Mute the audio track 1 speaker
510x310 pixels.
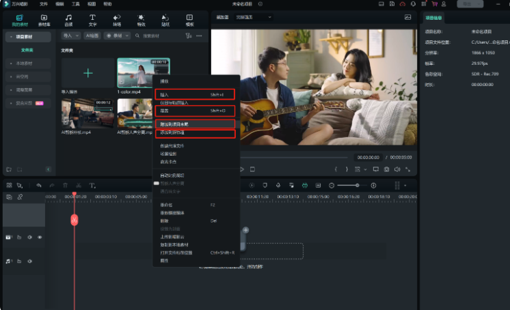[x=29, y=261]
